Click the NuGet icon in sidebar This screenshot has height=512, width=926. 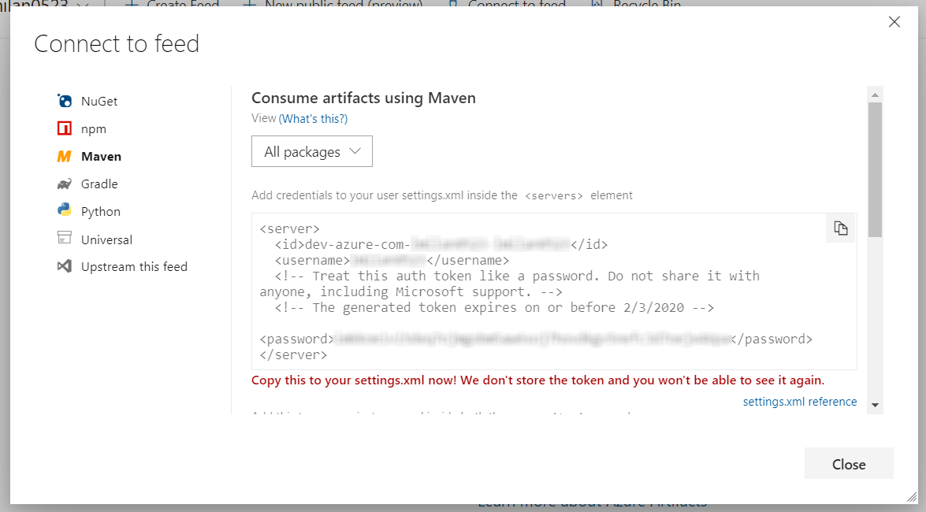(65, 101)
